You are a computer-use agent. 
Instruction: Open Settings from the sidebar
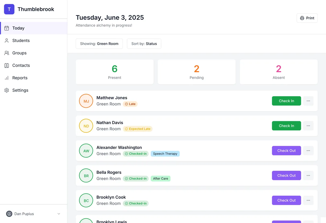pos(34,90)
